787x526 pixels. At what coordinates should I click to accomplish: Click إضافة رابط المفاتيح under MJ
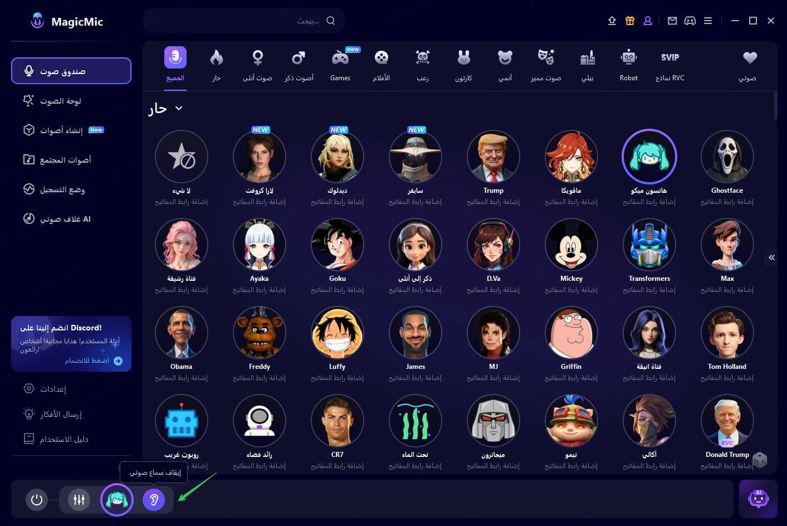click(x=493, y=378)
